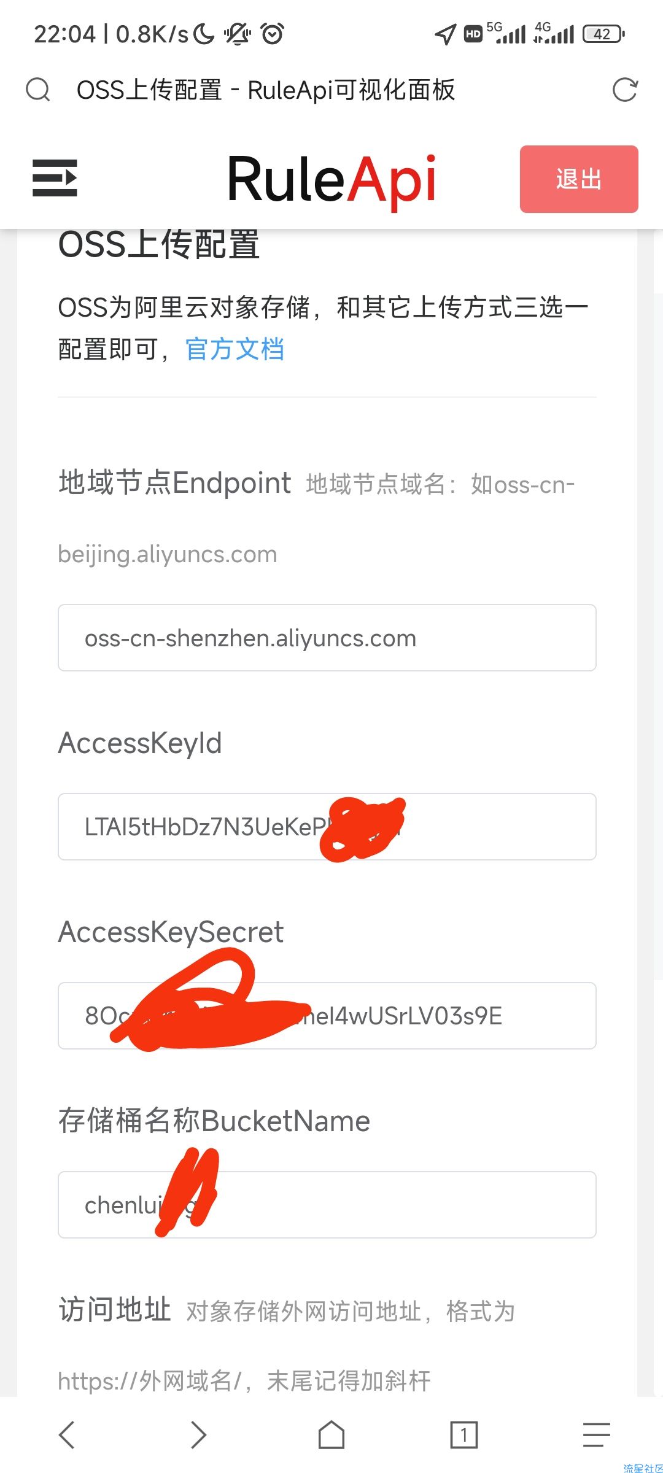Click the 退出 logout button
This screenshot has height=1473, width=663.
pyautogui.click(x=579, y=179)
